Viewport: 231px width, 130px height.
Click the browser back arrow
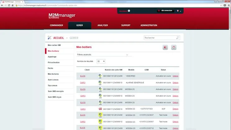coord(2,5)
